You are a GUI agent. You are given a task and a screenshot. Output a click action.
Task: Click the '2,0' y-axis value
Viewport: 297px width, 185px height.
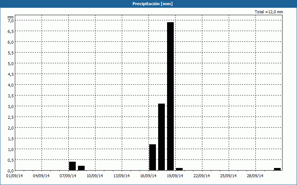[x=10, y=128]
